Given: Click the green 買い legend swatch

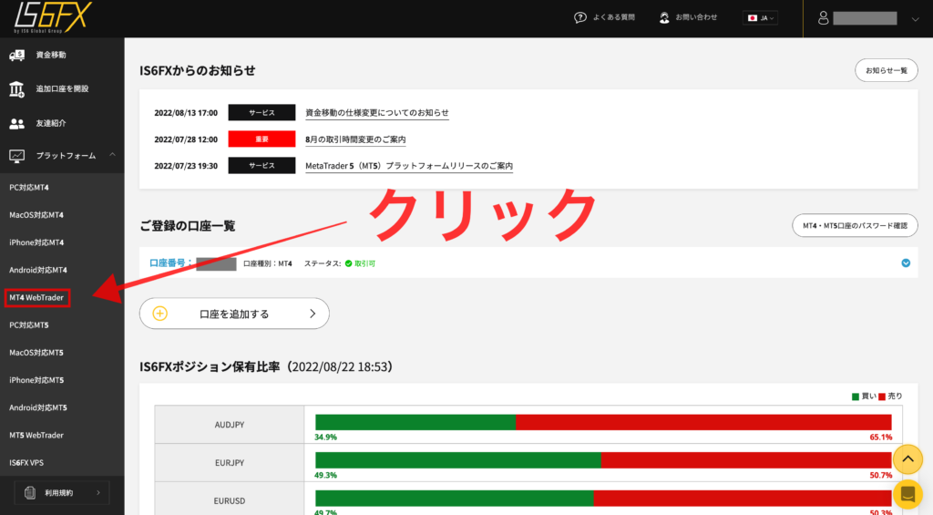Looking at the screenshot, I should 855,397.
